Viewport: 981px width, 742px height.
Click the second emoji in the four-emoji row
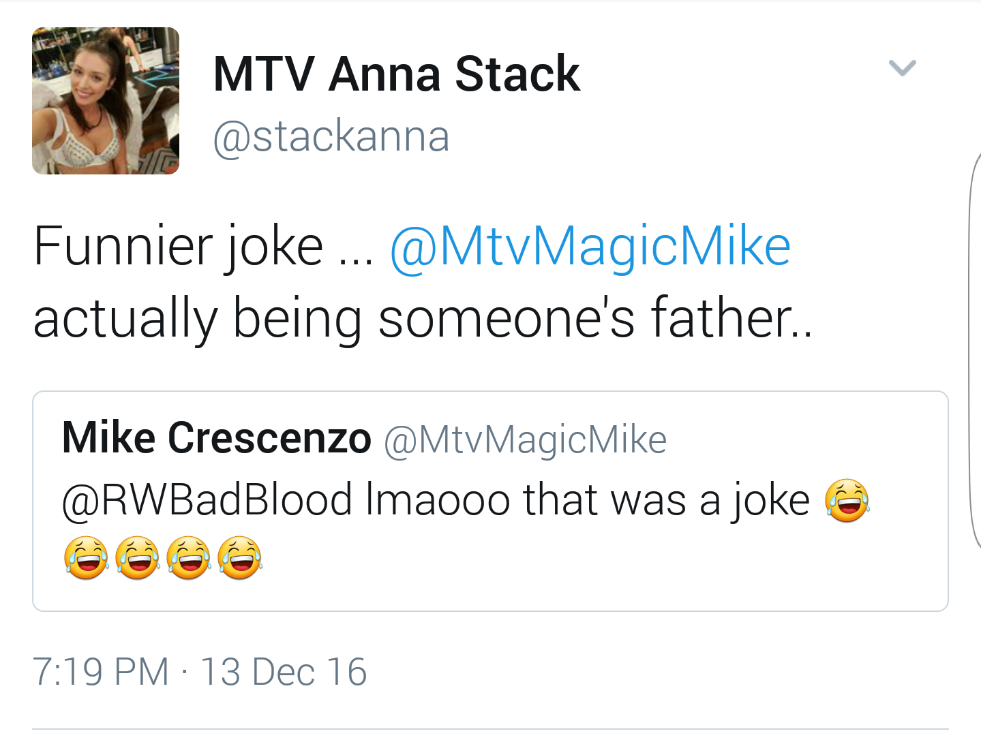click(138, 557)
